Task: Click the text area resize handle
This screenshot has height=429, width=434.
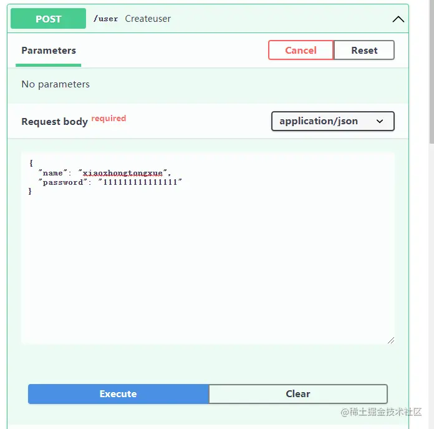Action: [391, 340]
